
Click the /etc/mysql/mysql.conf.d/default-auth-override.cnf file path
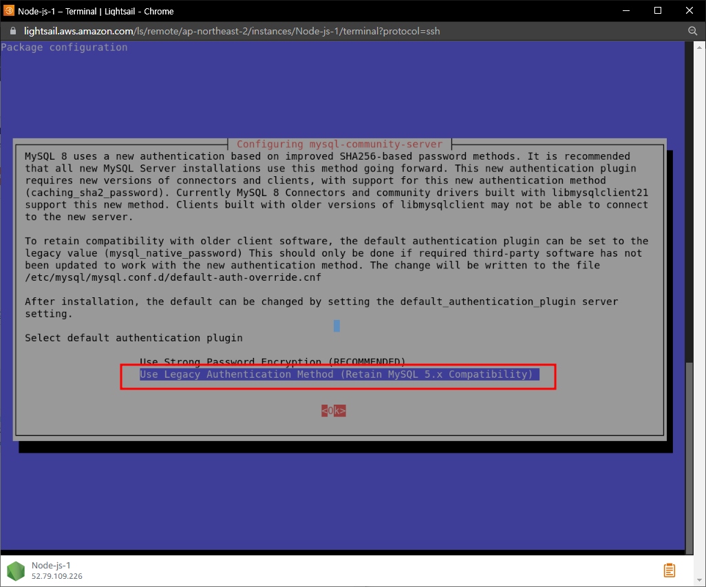[x=173, y=277]
